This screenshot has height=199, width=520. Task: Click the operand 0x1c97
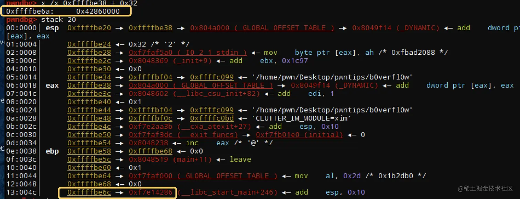pyautogui.click(x=295, y=61)
